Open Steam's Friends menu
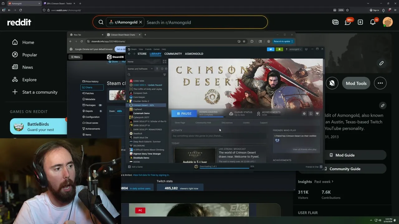Viewport: 399px width, 224px height. click(x=148, y=49)
